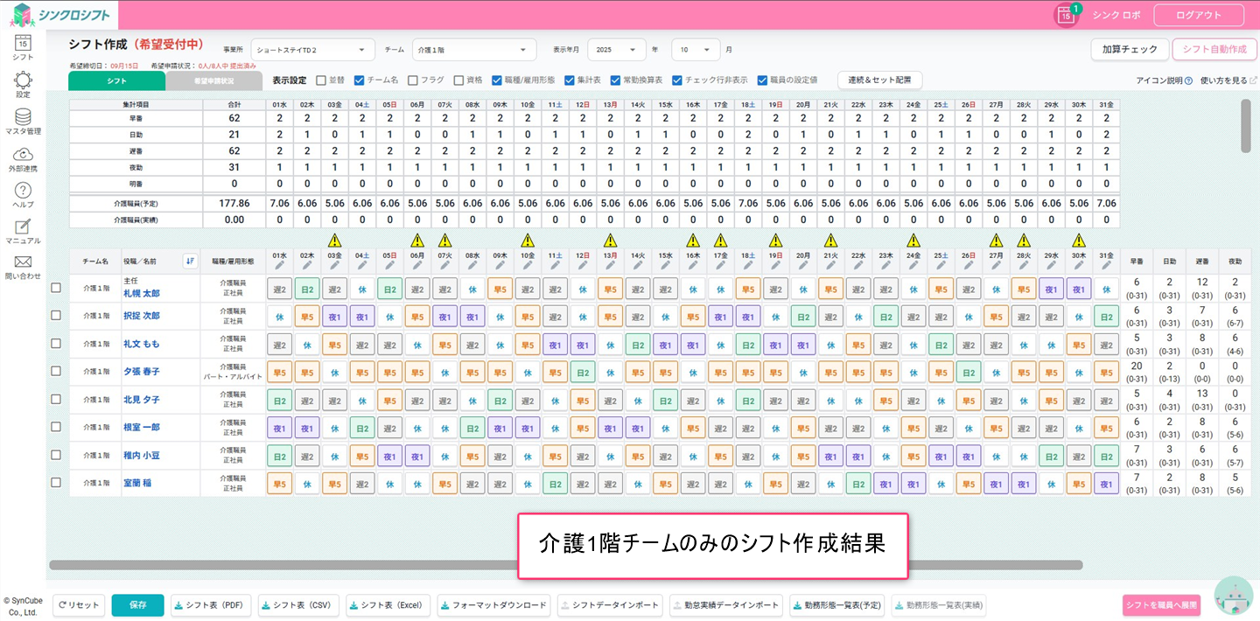This screenshot has height=621, width=1260.
Task: Switch to the 希望申請状況 tab
Action: (x=213, y=80)
